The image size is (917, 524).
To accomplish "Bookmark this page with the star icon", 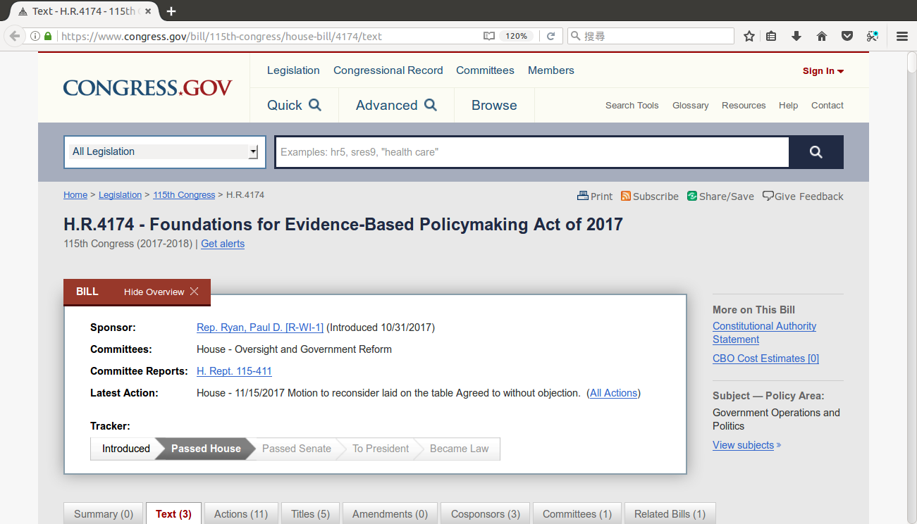I will tap(749, 36).
